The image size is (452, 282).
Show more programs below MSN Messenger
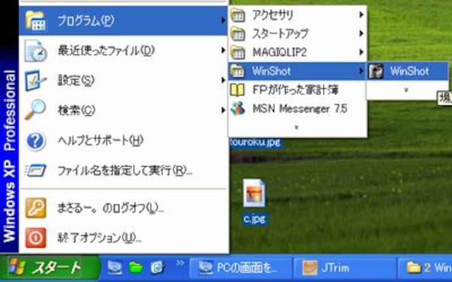pos(297,127)
